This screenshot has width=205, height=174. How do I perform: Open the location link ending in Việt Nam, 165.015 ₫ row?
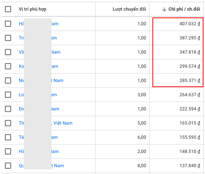tap(46, 123)
